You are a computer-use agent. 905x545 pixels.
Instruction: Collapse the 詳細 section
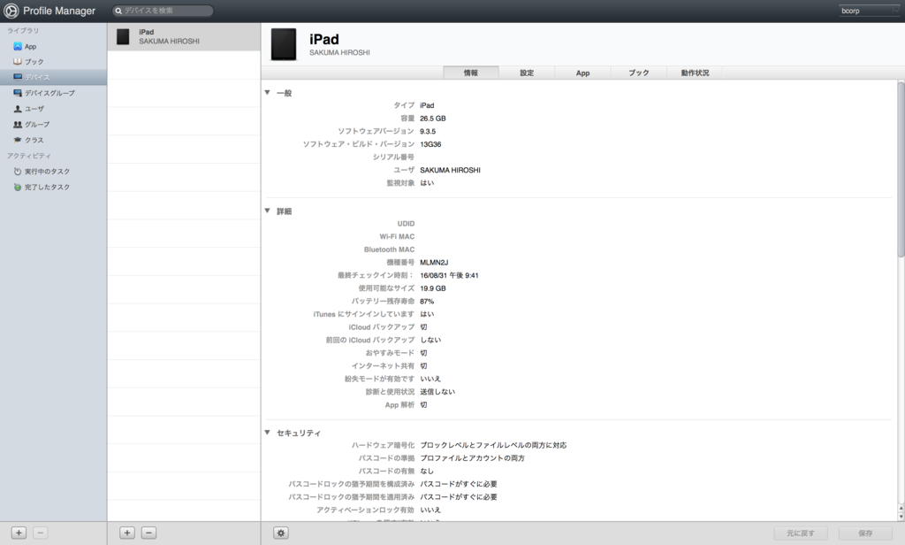[x=267, y=211]
